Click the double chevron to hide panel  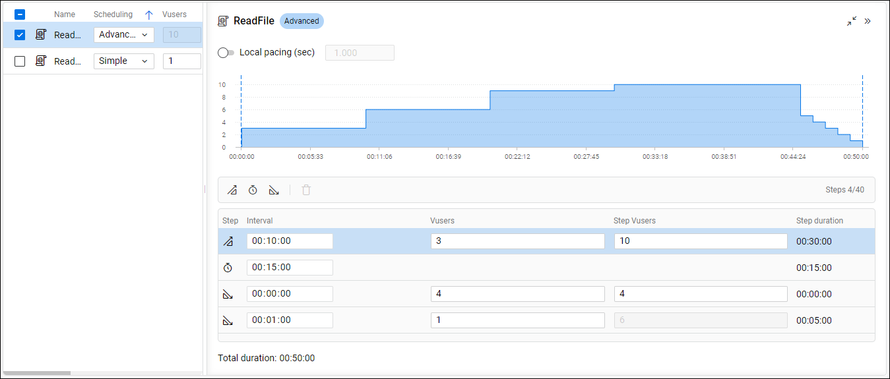tap(868, 21)
